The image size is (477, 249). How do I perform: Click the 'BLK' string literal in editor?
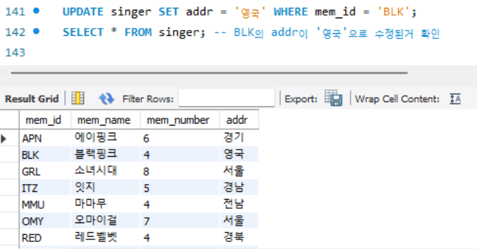point(394,12)
